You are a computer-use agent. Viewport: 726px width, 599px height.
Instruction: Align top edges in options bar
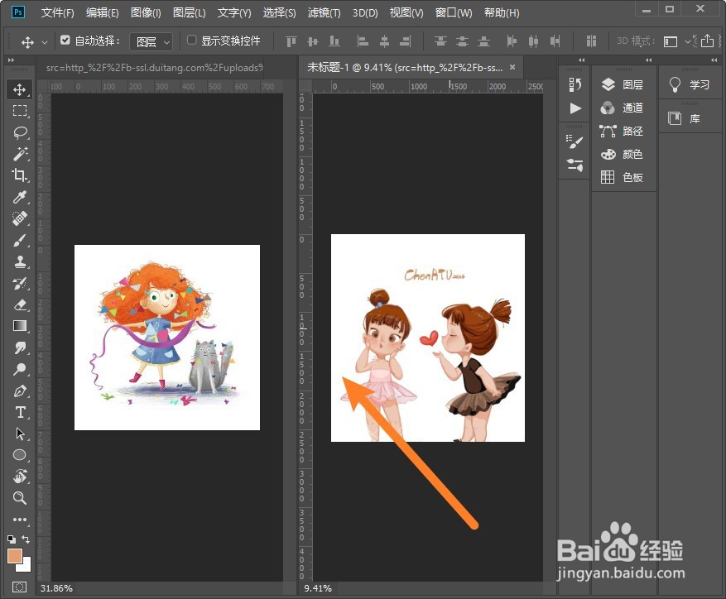291,41
